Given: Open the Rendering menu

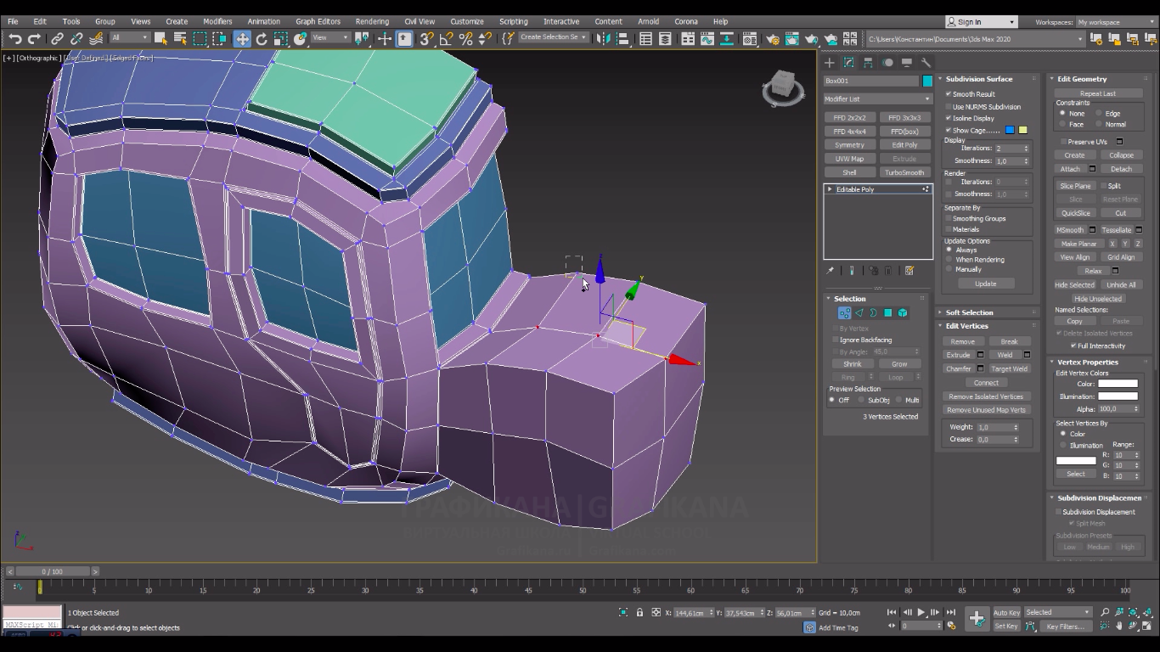Looking at the screenshot, I should (x=372, y=21).
